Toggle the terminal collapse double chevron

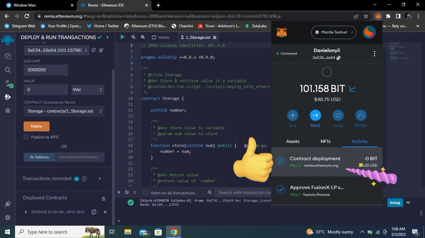point(120,192)
